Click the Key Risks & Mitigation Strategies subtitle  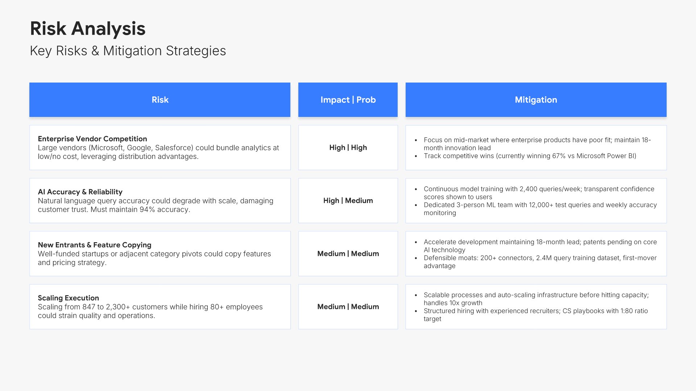click(x=128, y=51)
